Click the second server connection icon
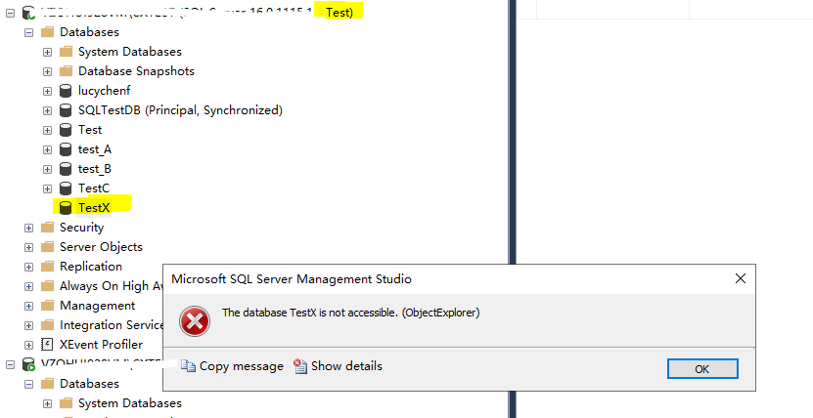The height and width of the screenshot is (418, 813). pos(28,364)
